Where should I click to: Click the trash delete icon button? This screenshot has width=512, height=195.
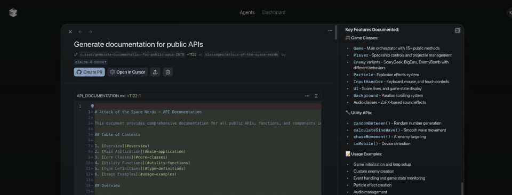[x=167, y=72]
